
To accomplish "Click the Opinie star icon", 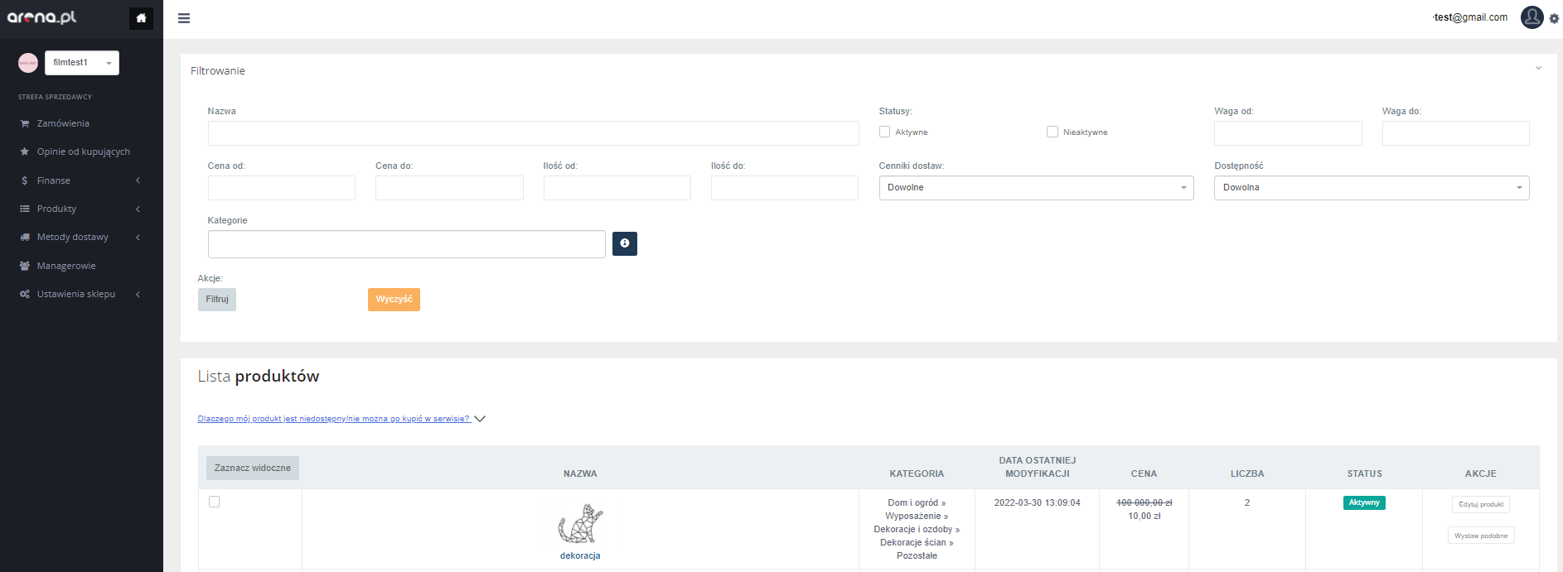I will pyautogui.click(x=25, y=151).
